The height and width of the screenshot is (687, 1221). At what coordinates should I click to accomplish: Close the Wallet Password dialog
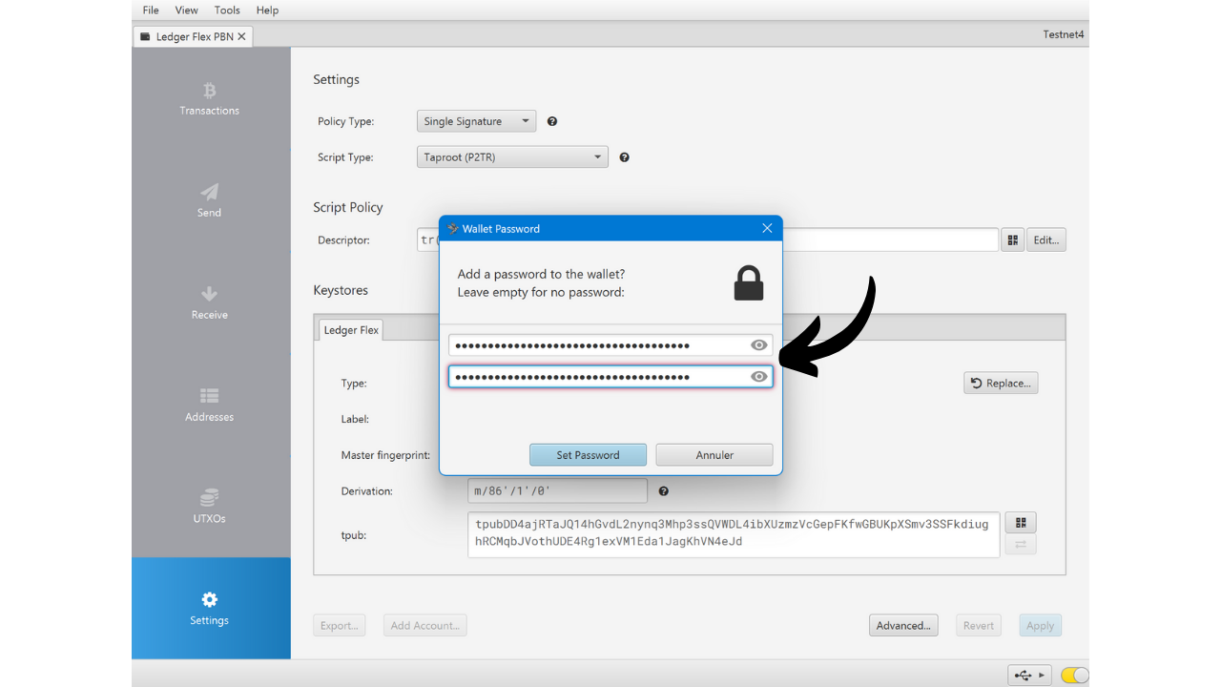click(x=767, y=229)
